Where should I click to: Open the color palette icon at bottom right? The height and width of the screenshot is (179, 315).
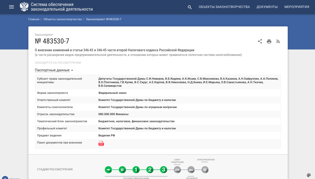[309, 175]
